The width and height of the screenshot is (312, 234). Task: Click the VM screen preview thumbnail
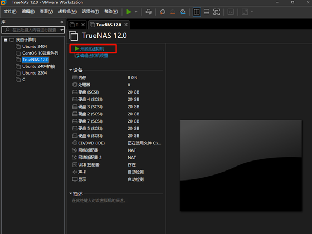(241, 165)
